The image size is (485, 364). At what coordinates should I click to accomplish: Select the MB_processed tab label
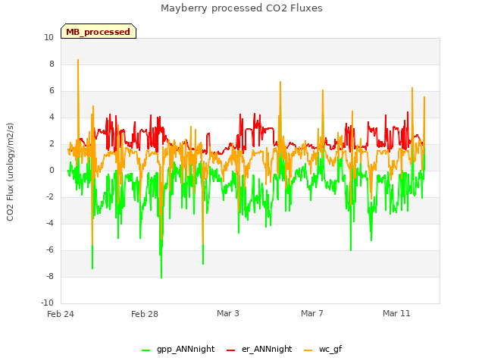click(x=98, y=32)
